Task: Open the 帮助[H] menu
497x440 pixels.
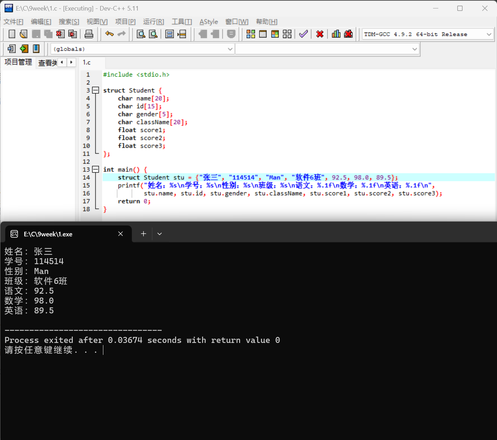Action: click(267, 22)
